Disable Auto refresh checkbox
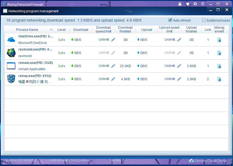Screen dimensions: 233x166 (170, 20)
